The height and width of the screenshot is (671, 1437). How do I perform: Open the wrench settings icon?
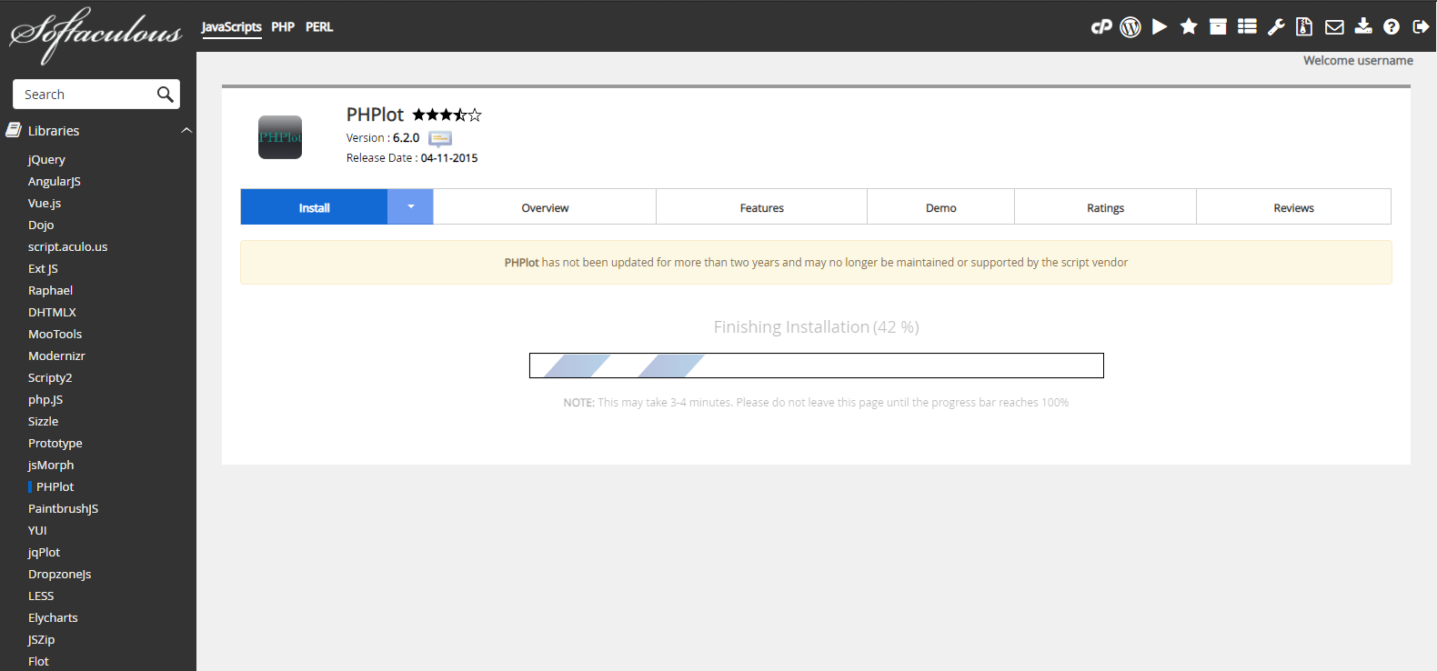pos(1276,27)
